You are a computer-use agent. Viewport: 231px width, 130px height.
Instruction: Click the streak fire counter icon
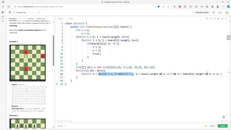220,13
